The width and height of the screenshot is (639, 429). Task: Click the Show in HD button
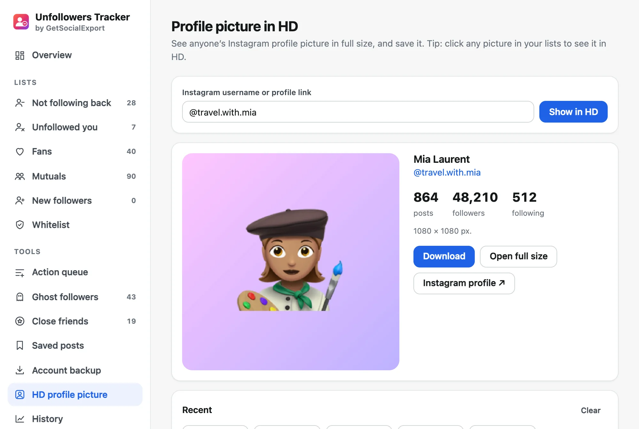point(573,112)
